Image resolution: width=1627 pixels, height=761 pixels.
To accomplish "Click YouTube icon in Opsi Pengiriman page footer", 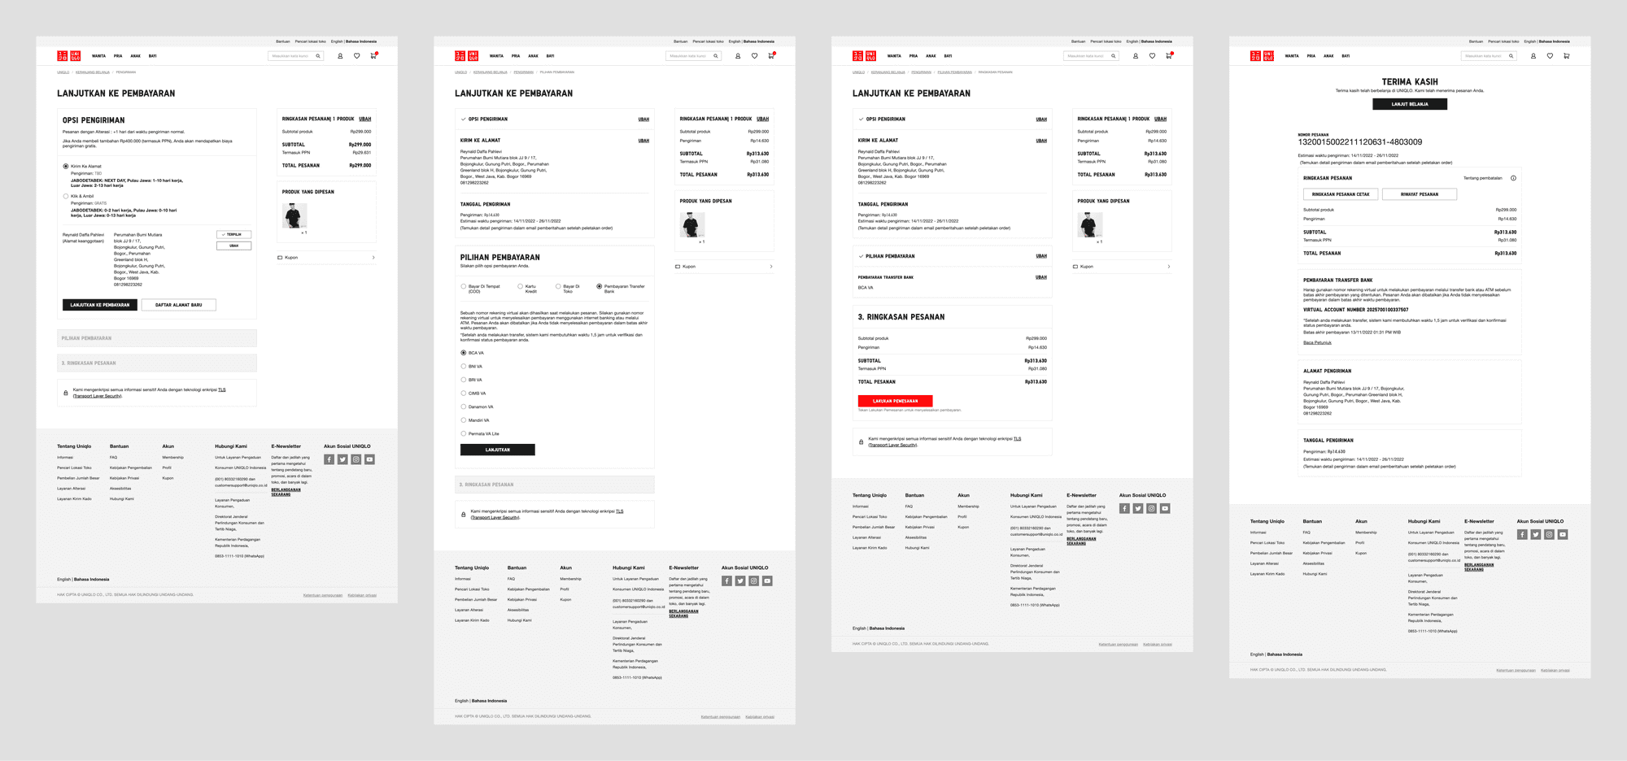I will (369, 459).
